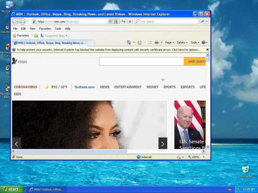Expand the Home button dropdown arrow
258x193 pixels.
click(134, 42)
